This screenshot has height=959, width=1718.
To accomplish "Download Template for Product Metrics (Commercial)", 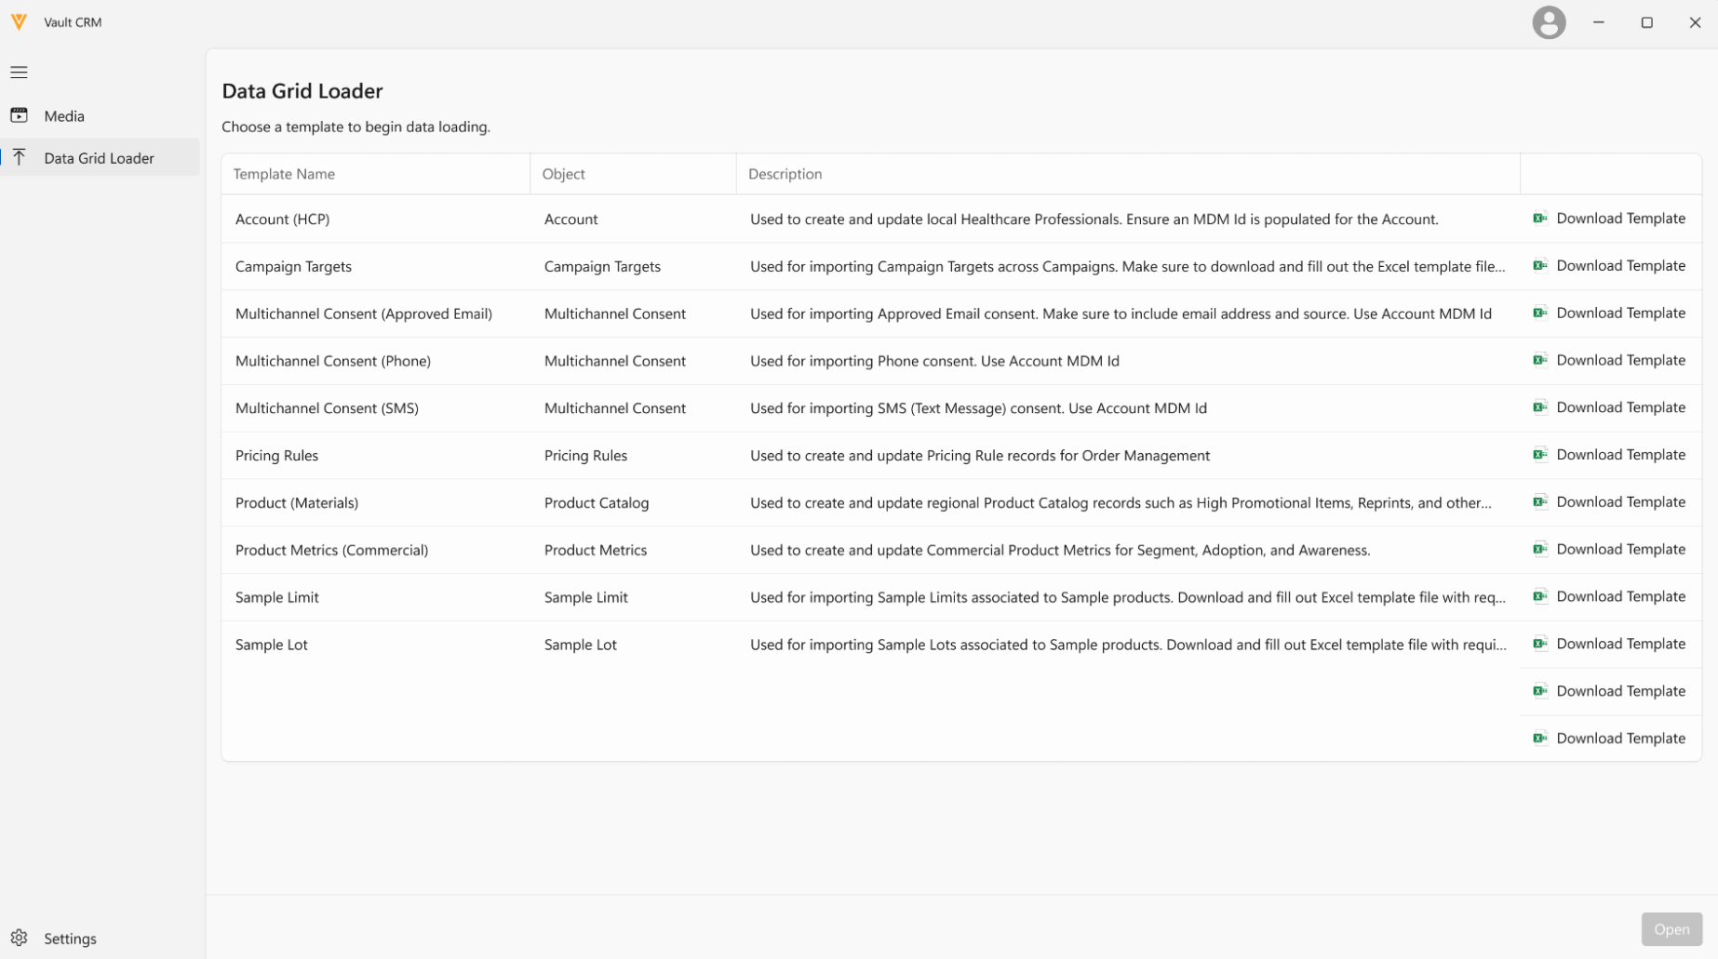I will coord(1620,550).
